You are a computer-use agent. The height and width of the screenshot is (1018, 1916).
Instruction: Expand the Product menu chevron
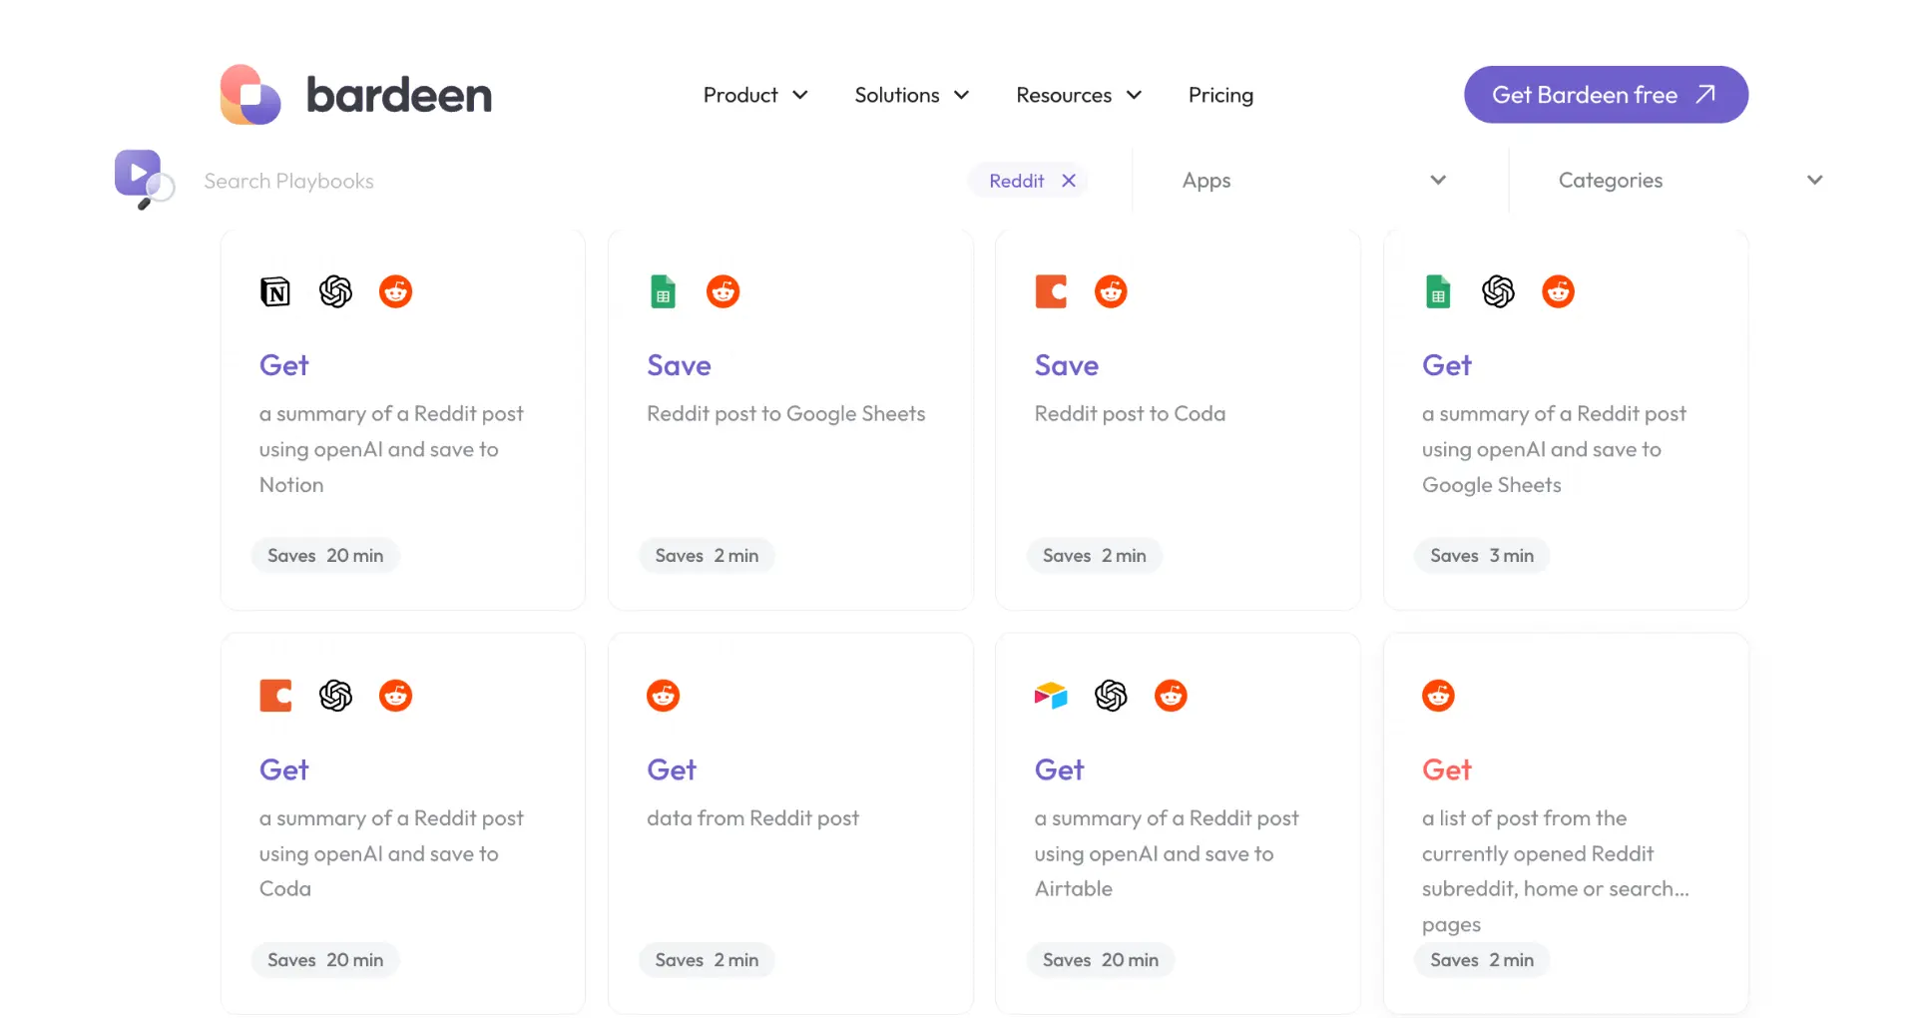pos(800,95)
